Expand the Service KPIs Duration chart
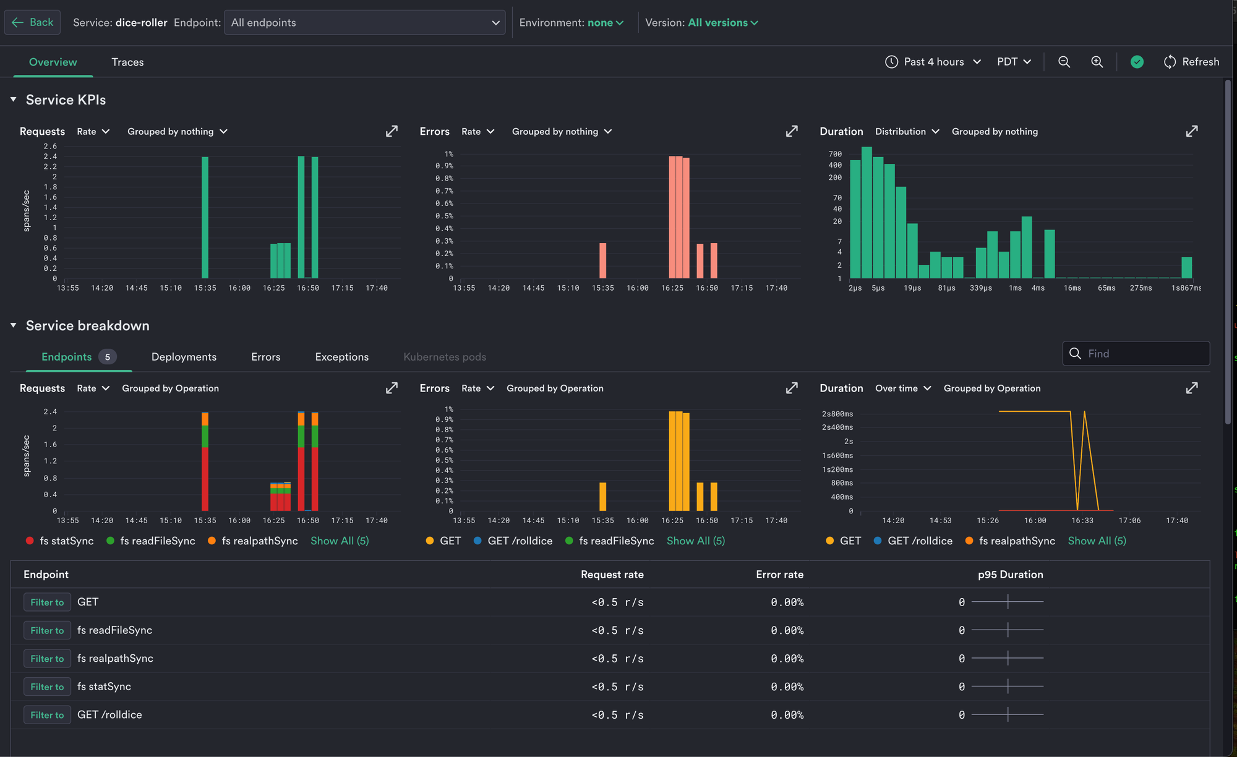This screenshot has height=757, width=1237. 1192,131
